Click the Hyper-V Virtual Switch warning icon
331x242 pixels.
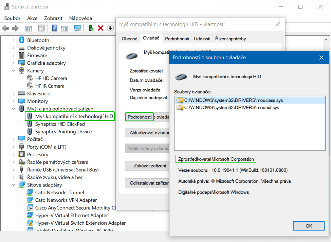[x=30, y=223]
